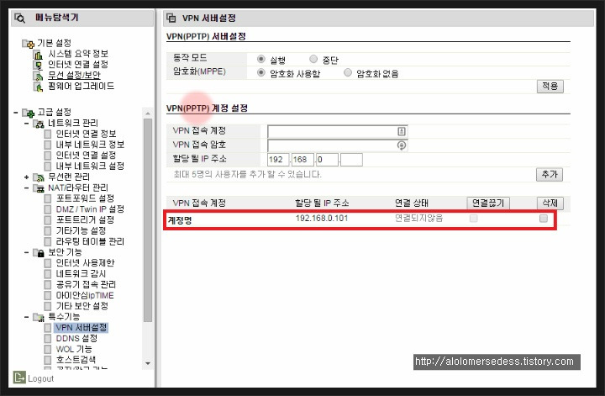605x396 pixels.
Task: Click the key icon in VPN password field
Action: 402,145
